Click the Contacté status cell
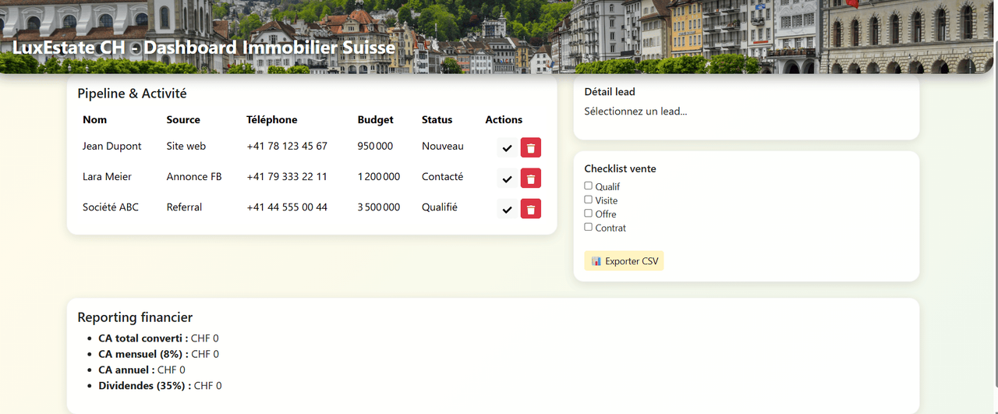 [x=443, y=177]
